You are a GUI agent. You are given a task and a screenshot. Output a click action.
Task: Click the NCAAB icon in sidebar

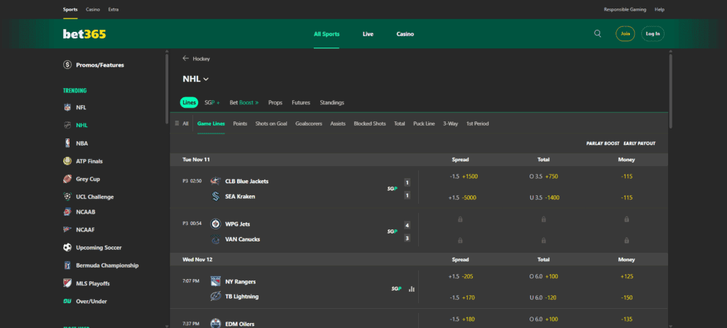67,212
